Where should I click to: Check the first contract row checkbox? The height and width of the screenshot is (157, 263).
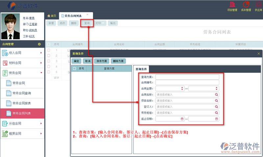49,50
